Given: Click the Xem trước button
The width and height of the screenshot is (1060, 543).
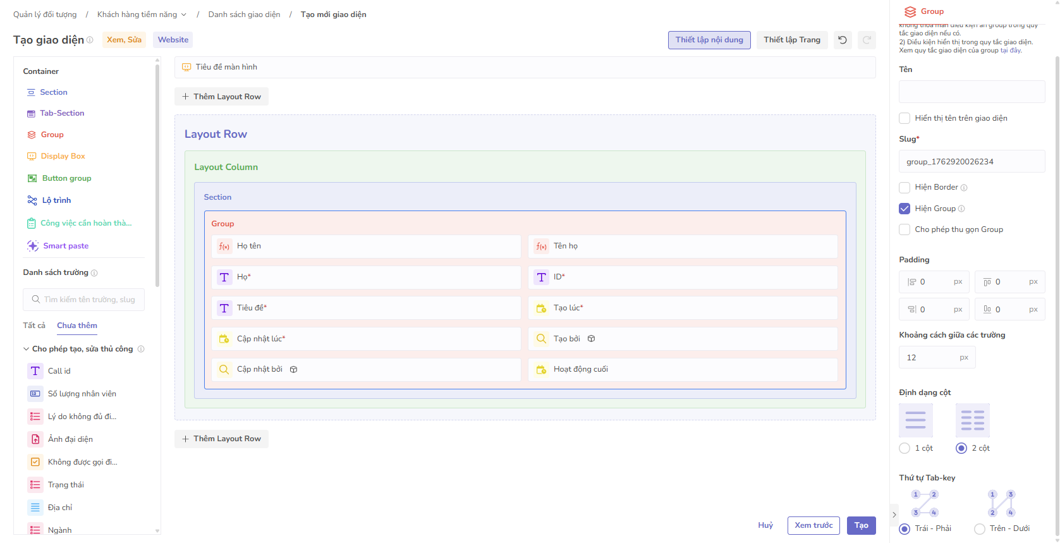Looking at the screenshot, I should 813,525.
